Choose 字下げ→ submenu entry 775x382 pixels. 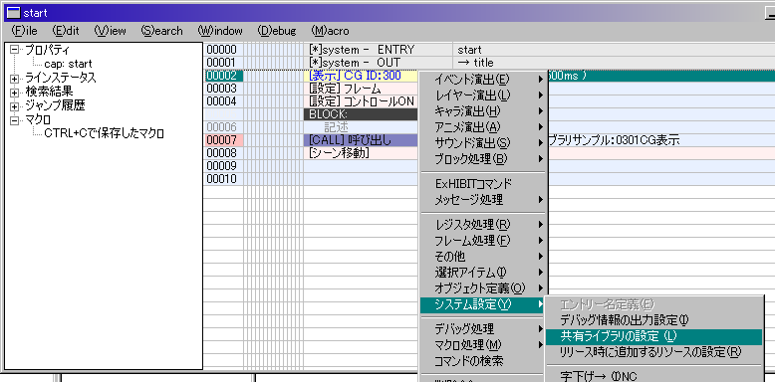click(x=653, y=376)
